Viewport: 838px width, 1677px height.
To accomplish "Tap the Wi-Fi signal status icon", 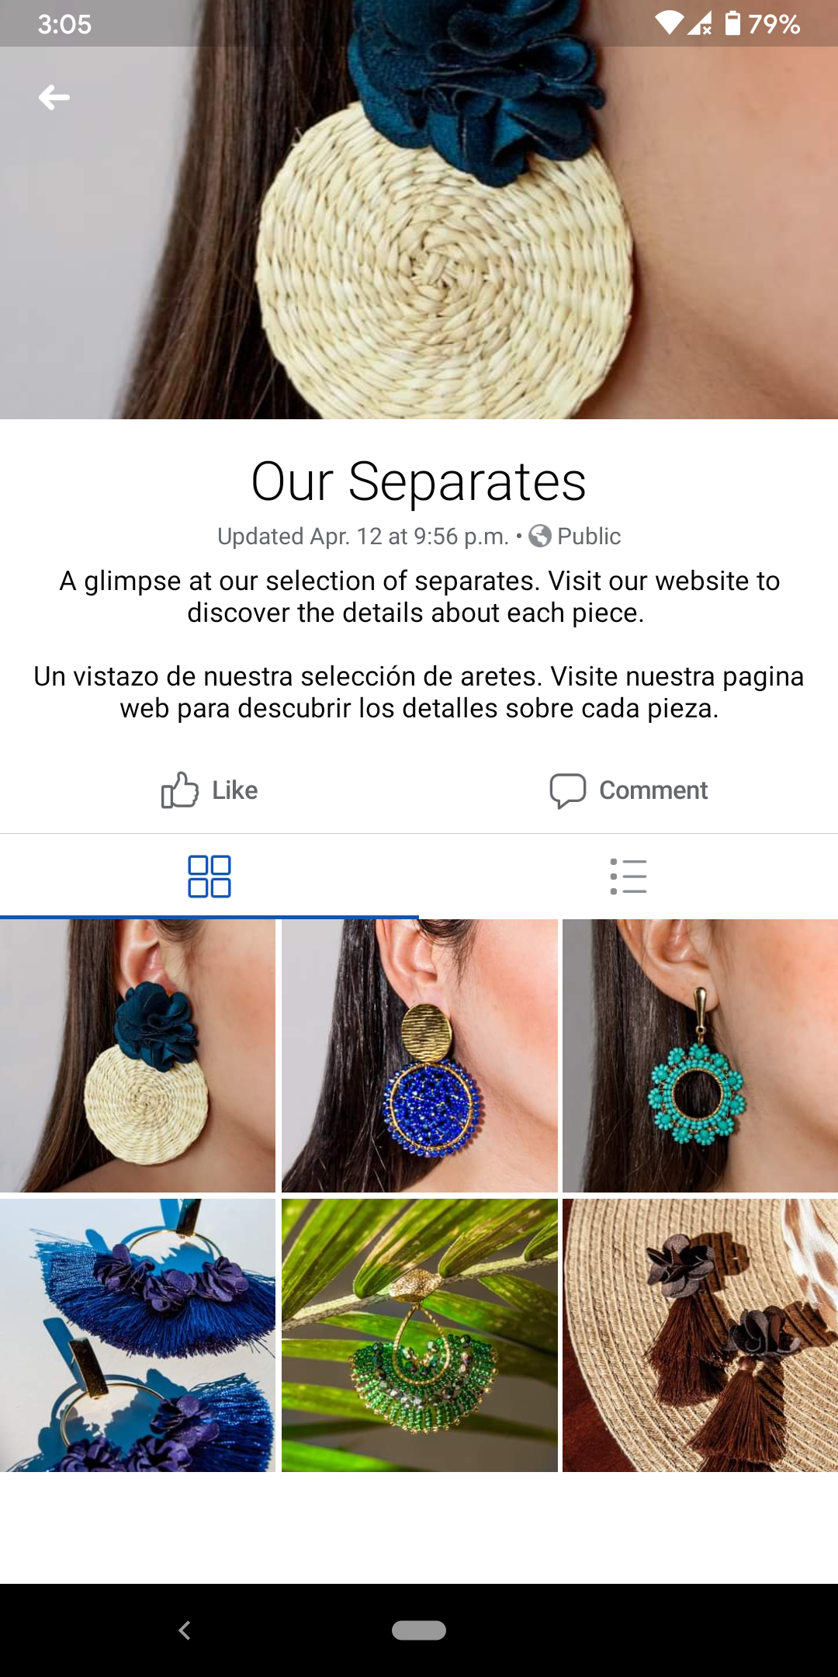I will pos(669,23).
